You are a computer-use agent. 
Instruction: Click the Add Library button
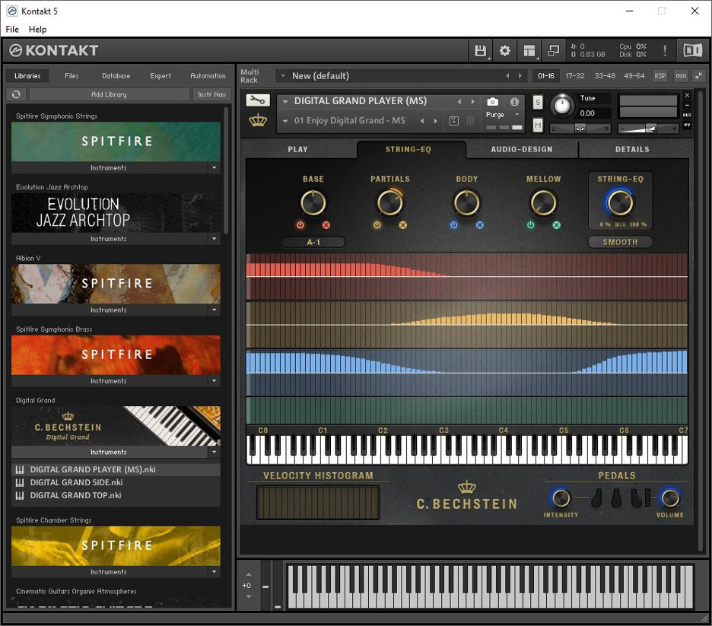[x=109, y=94]
